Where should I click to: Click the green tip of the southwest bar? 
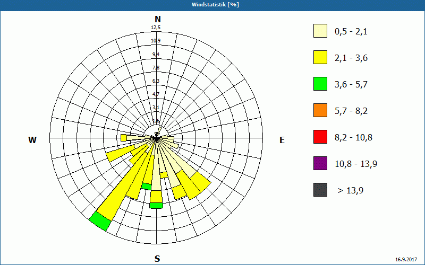click(x=100, y=221)
